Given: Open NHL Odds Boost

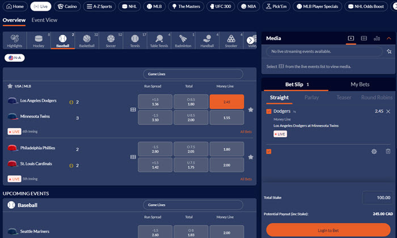Looking at the screenshot, I should [x=366, y=6].
